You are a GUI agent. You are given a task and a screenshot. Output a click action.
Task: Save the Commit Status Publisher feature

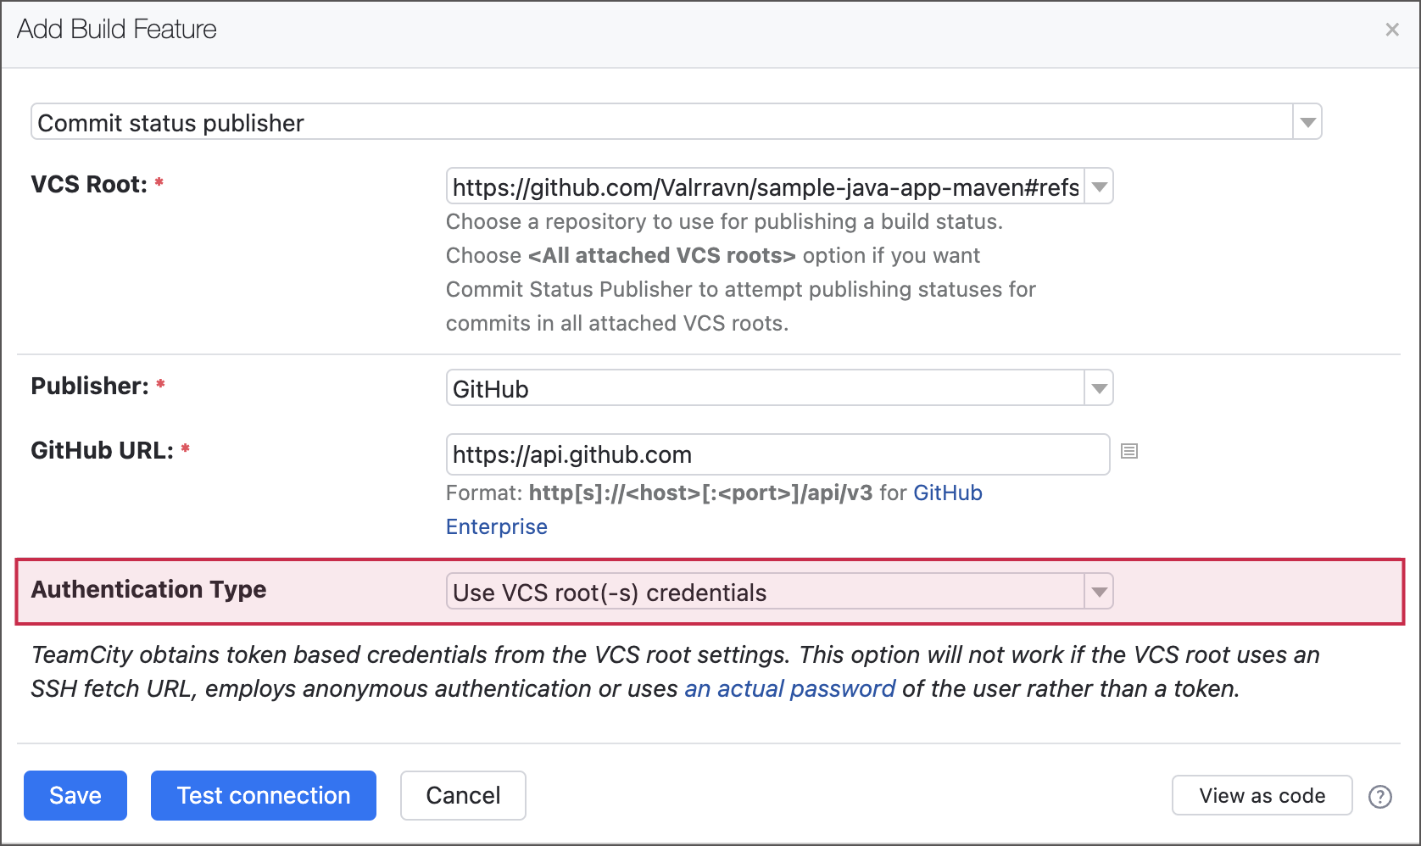pyautogui.click(x=75, y=795)
